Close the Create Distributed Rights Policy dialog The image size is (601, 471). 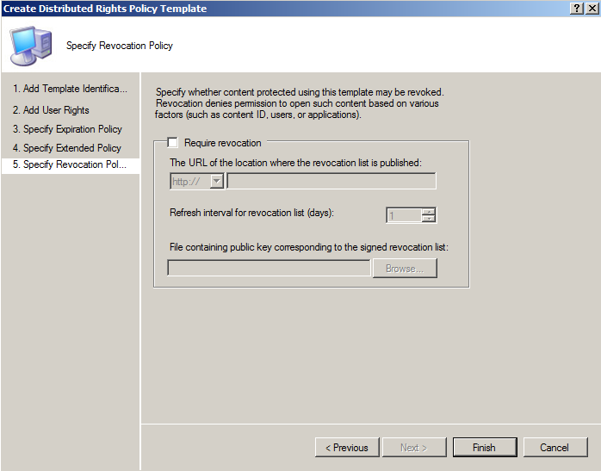pos(591,8)
